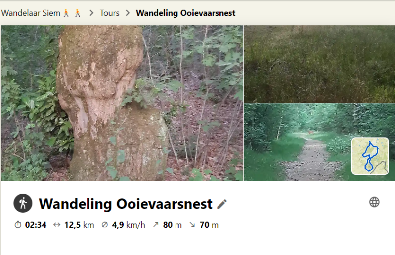395x255 pixels.
Task: Click the distance double-arrow icon
Action: [x=57, y=225]
